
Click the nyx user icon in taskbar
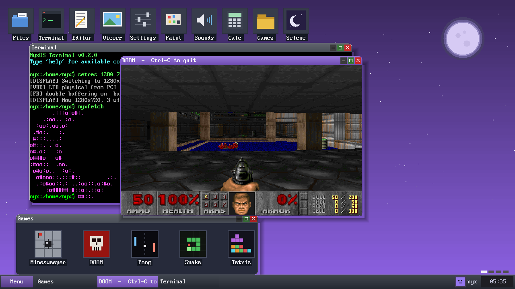pos(460,282)
